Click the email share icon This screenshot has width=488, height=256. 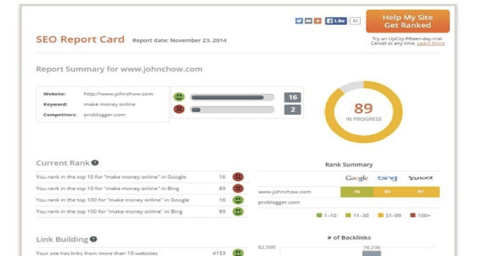(x=308, y=21)
